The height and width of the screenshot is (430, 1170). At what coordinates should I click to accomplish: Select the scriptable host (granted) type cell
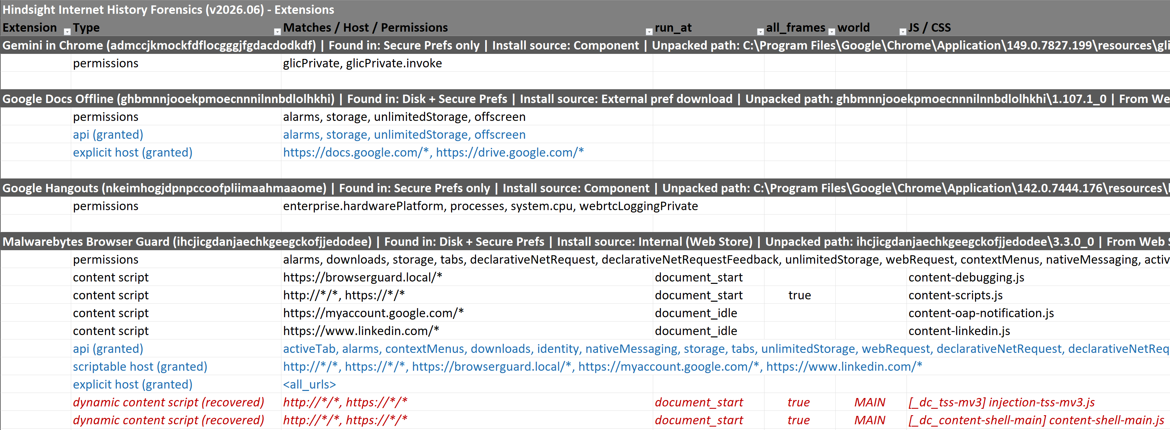[x=176, y=367]
